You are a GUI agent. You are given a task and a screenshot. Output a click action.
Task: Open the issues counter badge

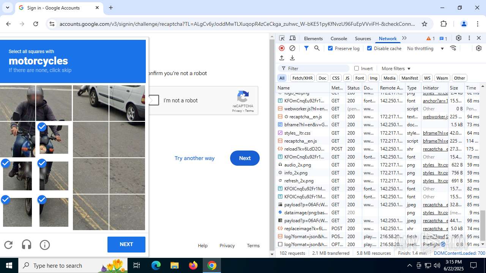[x=443, y=38]
